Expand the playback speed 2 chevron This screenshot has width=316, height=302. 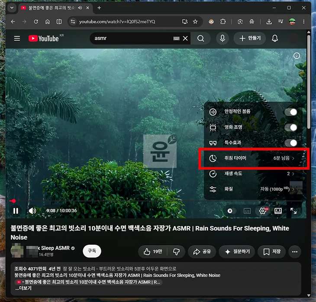tap(293, 174)
